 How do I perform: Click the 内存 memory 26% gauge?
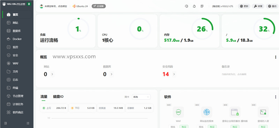point(202,29)
